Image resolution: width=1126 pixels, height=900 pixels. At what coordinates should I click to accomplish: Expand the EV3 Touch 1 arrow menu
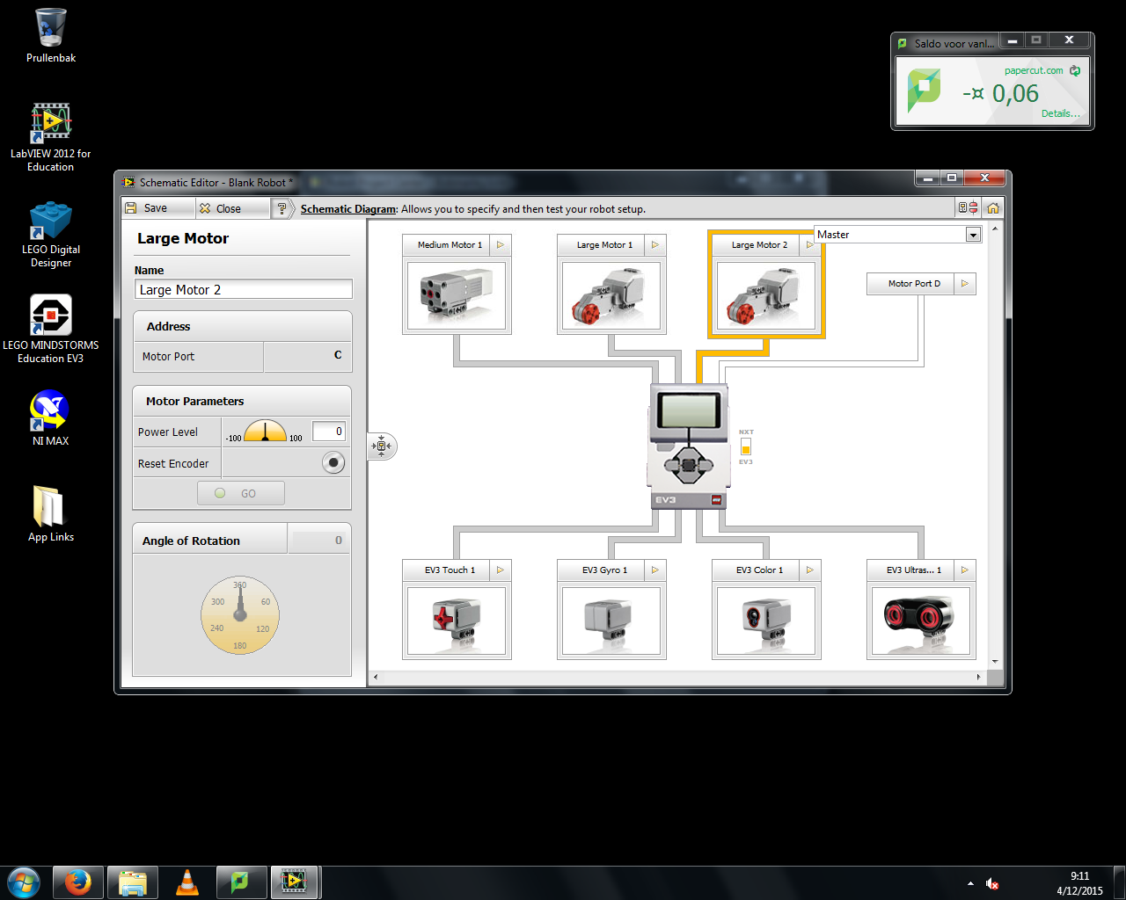tap(501, 570)
